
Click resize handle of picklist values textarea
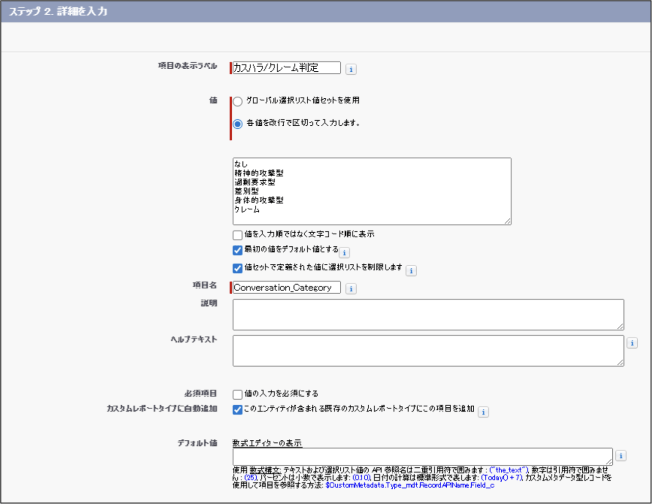tap(507, 221)
